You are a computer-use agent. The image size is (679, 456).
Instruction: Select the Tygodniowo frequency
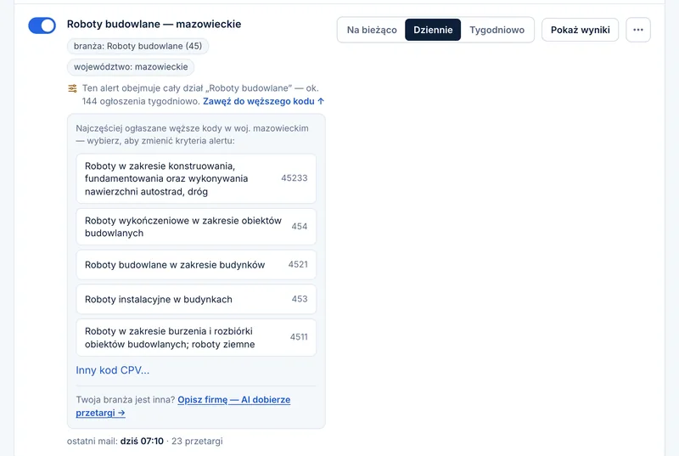point(497,30)
